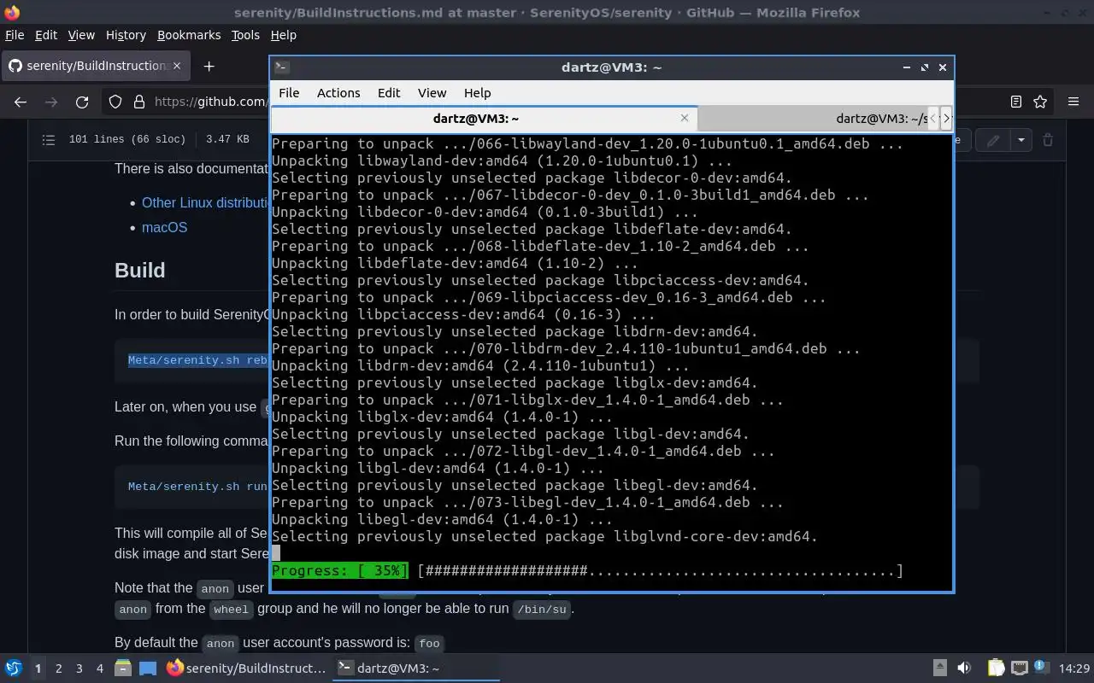Open the application launcher in the taskbar
The width and height of the screenshot is (1094, 683).
14,668
